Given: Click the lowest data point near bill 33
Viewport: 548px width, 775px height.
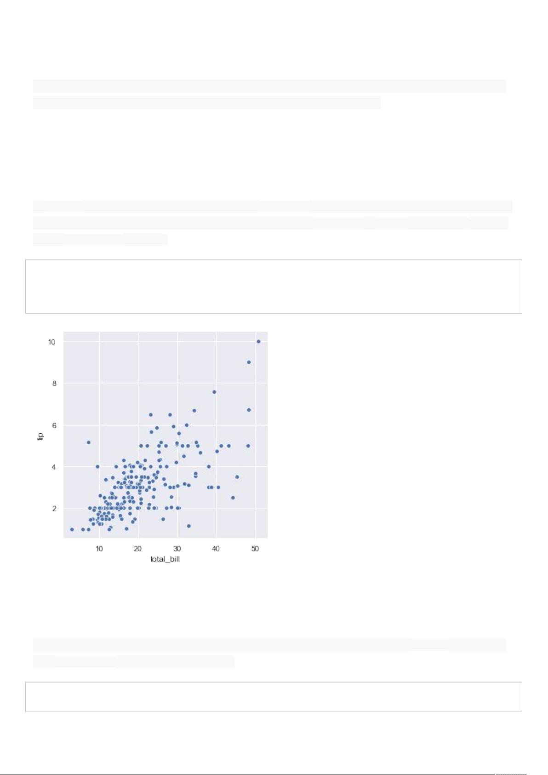Looking at the screenshot, I should [188, 526].
